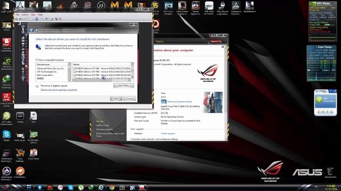Open TechPowerUp GPU-Z desktop shortcut
341x191 pixels.
[34, 137]
